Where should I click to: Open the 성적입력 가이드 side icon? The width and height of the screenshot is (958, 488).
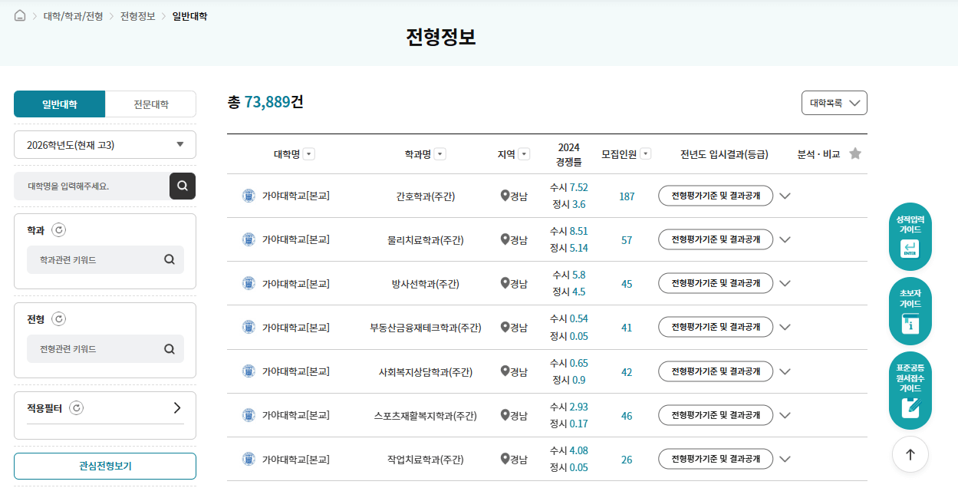click(910, 236)
